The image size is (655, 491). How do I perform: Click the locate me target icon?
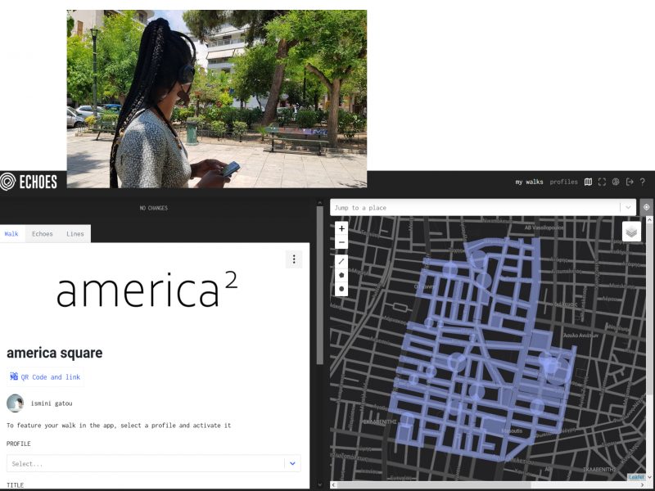(x=646, y=207)
